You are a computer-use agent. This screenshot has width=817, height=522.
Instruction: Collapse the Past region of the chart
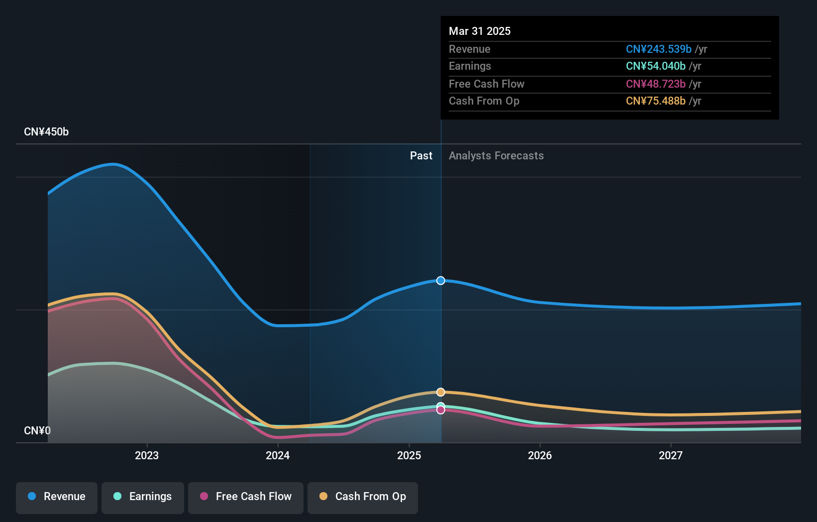click(x=421, y=155)
